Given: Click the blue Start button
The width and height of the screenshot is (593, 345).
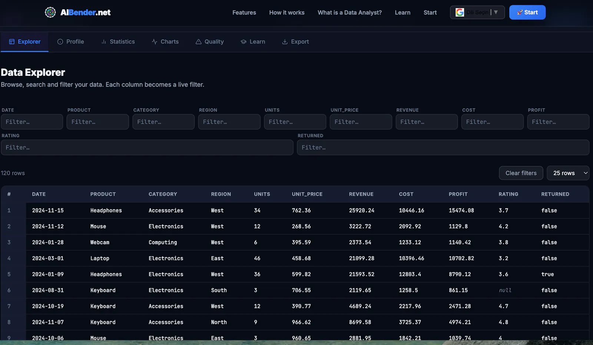Looking at the screenshot, I should point(527,12).
